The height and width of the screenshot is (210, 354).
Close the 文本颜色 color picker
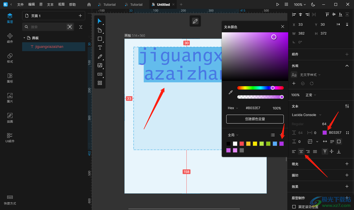coord(283,27)
